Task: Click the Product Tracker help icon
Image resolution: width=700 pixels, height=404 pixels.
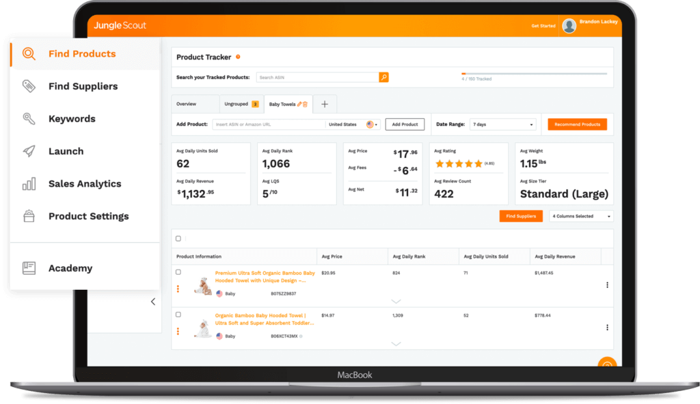Action: 238,57
